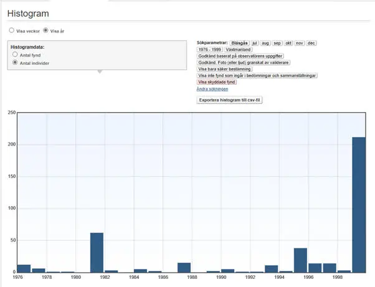Click the 'jul' month filter tag
Viewport: 375px width, 287px height.
pos(254,42)
